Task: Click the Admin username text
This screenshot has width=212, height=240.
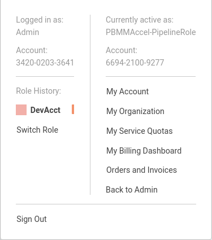Action: point(28,32)
